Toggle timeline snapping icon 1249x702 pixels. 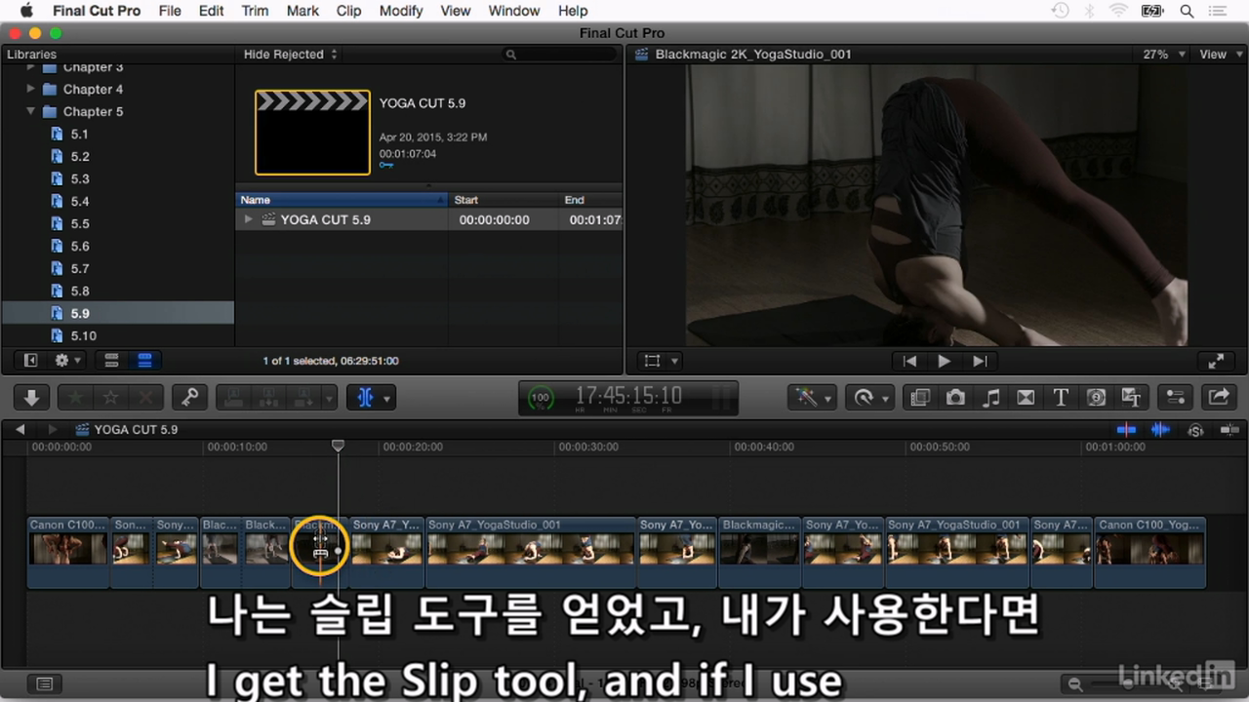click(x=1229, y=430)
